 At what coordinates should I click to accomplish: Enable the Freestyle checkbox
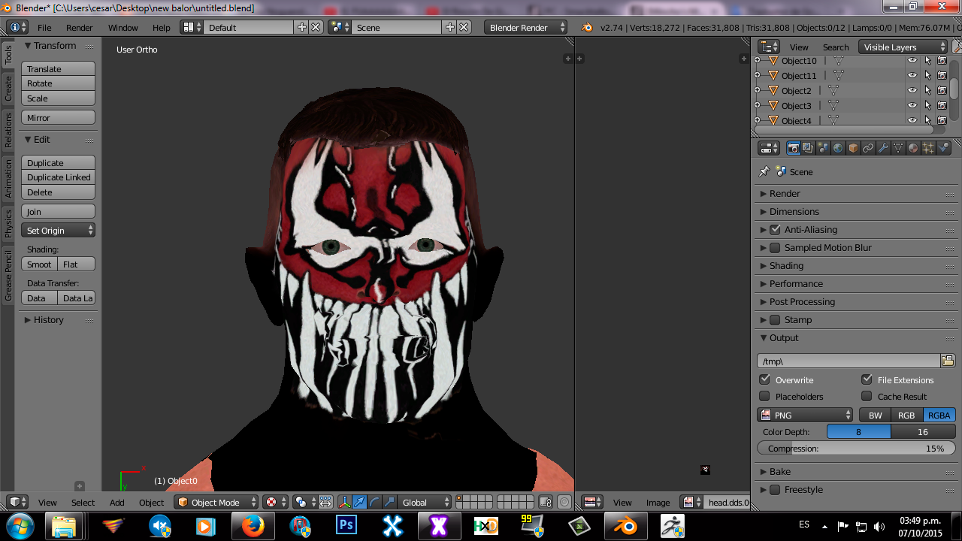pos(775,490)
